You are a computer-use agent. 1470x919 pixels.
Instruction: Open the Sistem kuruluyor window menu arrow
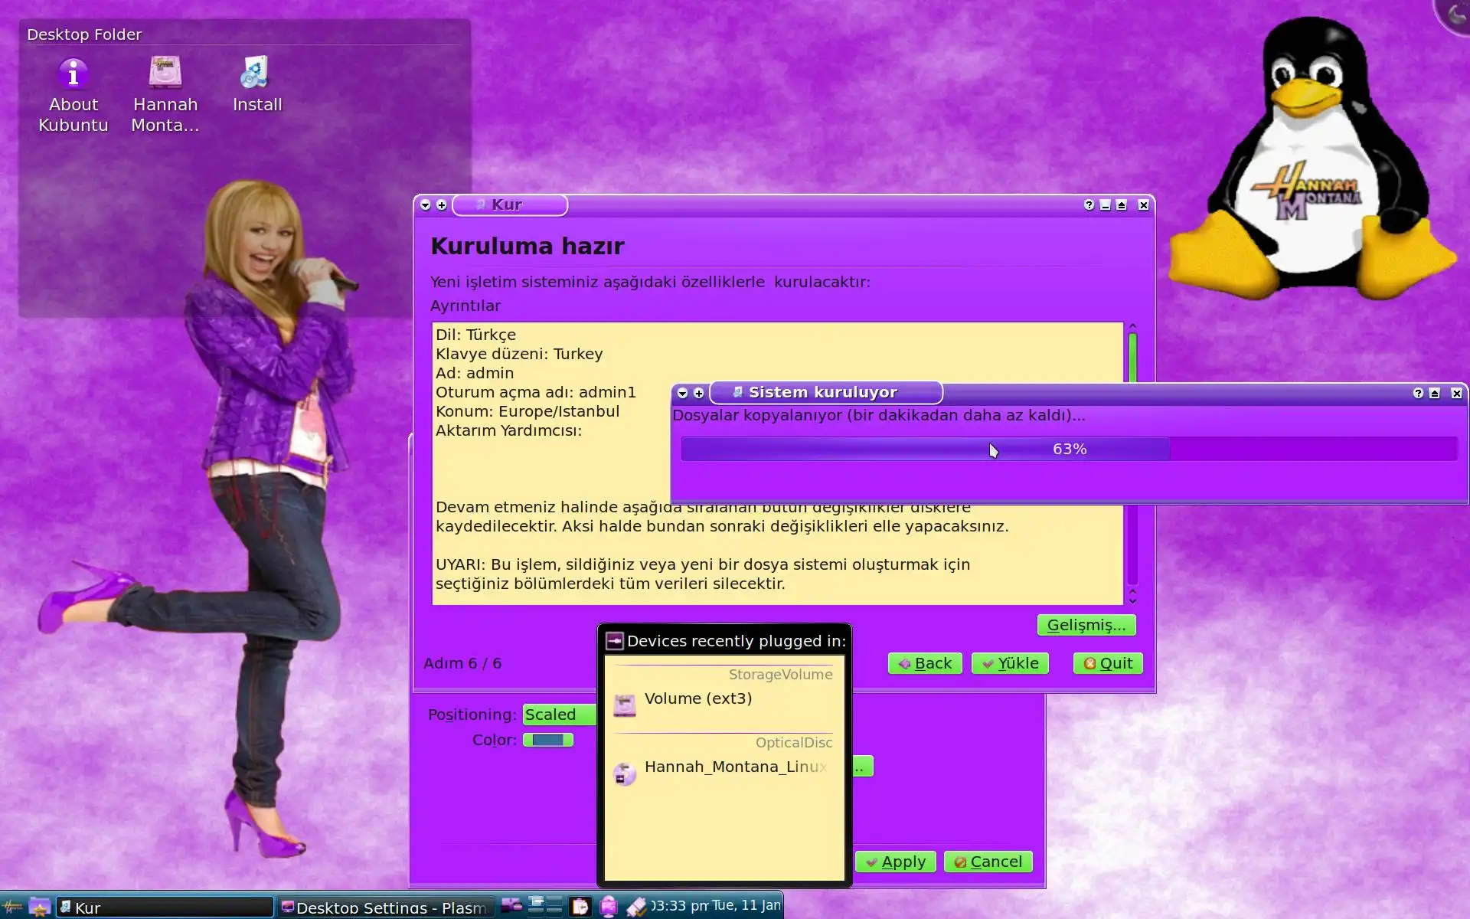683,393
